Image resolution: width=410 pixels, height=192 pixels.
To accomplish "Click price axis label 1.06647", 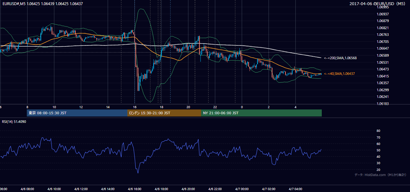I will click(x=383, y=48).
